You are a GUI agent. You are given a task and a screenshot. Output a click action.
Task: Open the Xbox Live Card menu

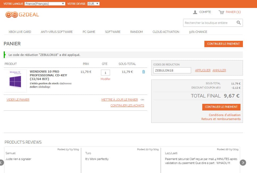click(20, 32)
